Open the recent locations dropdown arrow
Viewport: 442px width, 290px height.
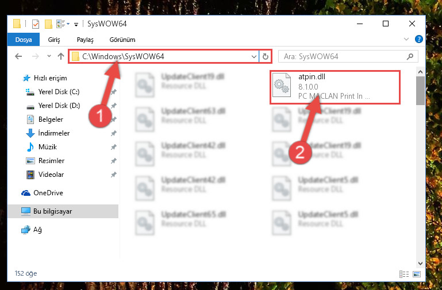49,56
